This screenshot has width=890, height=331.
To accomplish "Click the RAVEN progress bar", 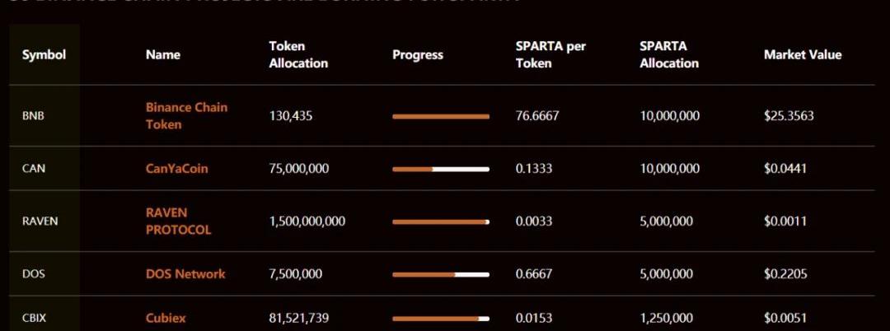I will (x=441, y=222).
